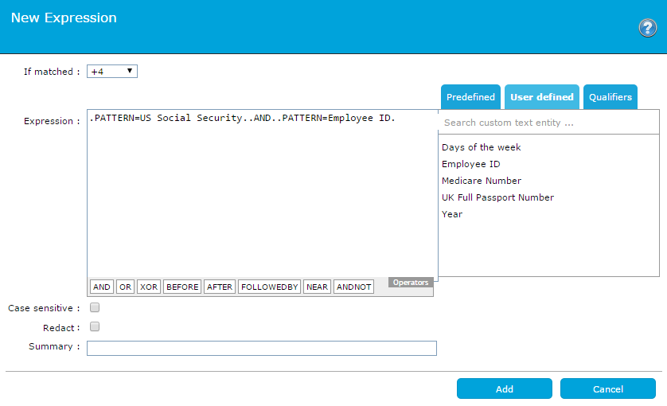667x406 pixels.
Task: Choose Employee ID from the entity list
Action: (470, 164)
